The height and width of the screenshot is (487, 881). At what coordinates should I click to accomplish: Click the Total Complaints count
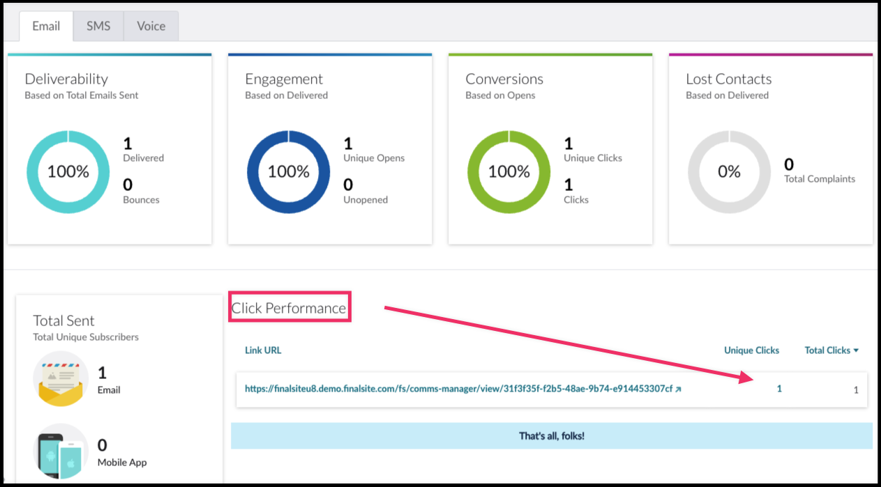[x=789, y=165]
